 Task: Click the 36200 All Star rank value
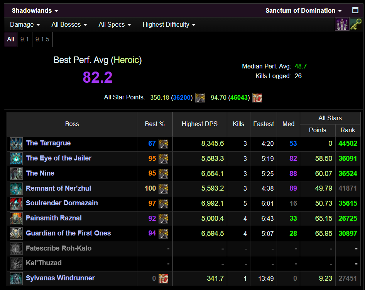182,97
